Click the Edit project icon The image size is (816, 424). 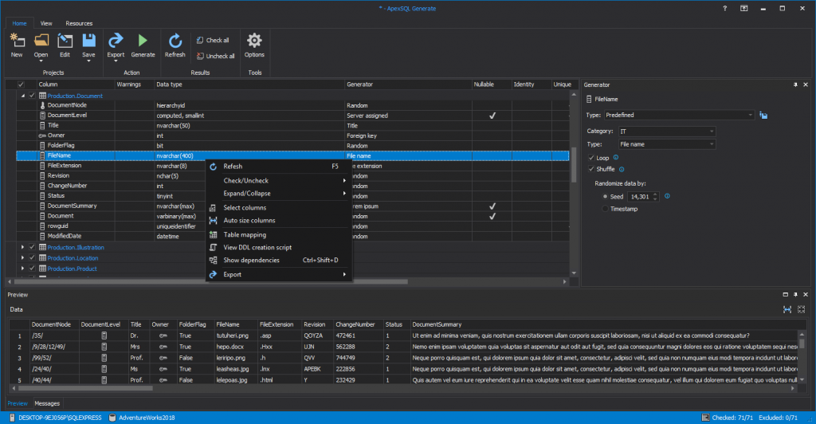(x=65, y=41)
